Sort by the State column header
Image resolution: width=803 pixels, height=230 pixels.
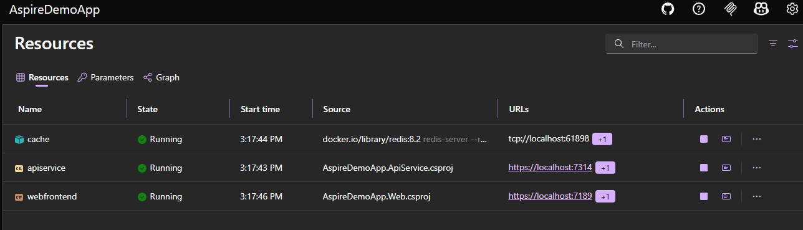click(147, 109)
